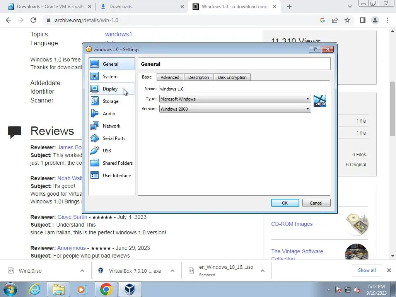The image size is (396, 297).
Task: Click the browser back arrow
Action: 9,20
